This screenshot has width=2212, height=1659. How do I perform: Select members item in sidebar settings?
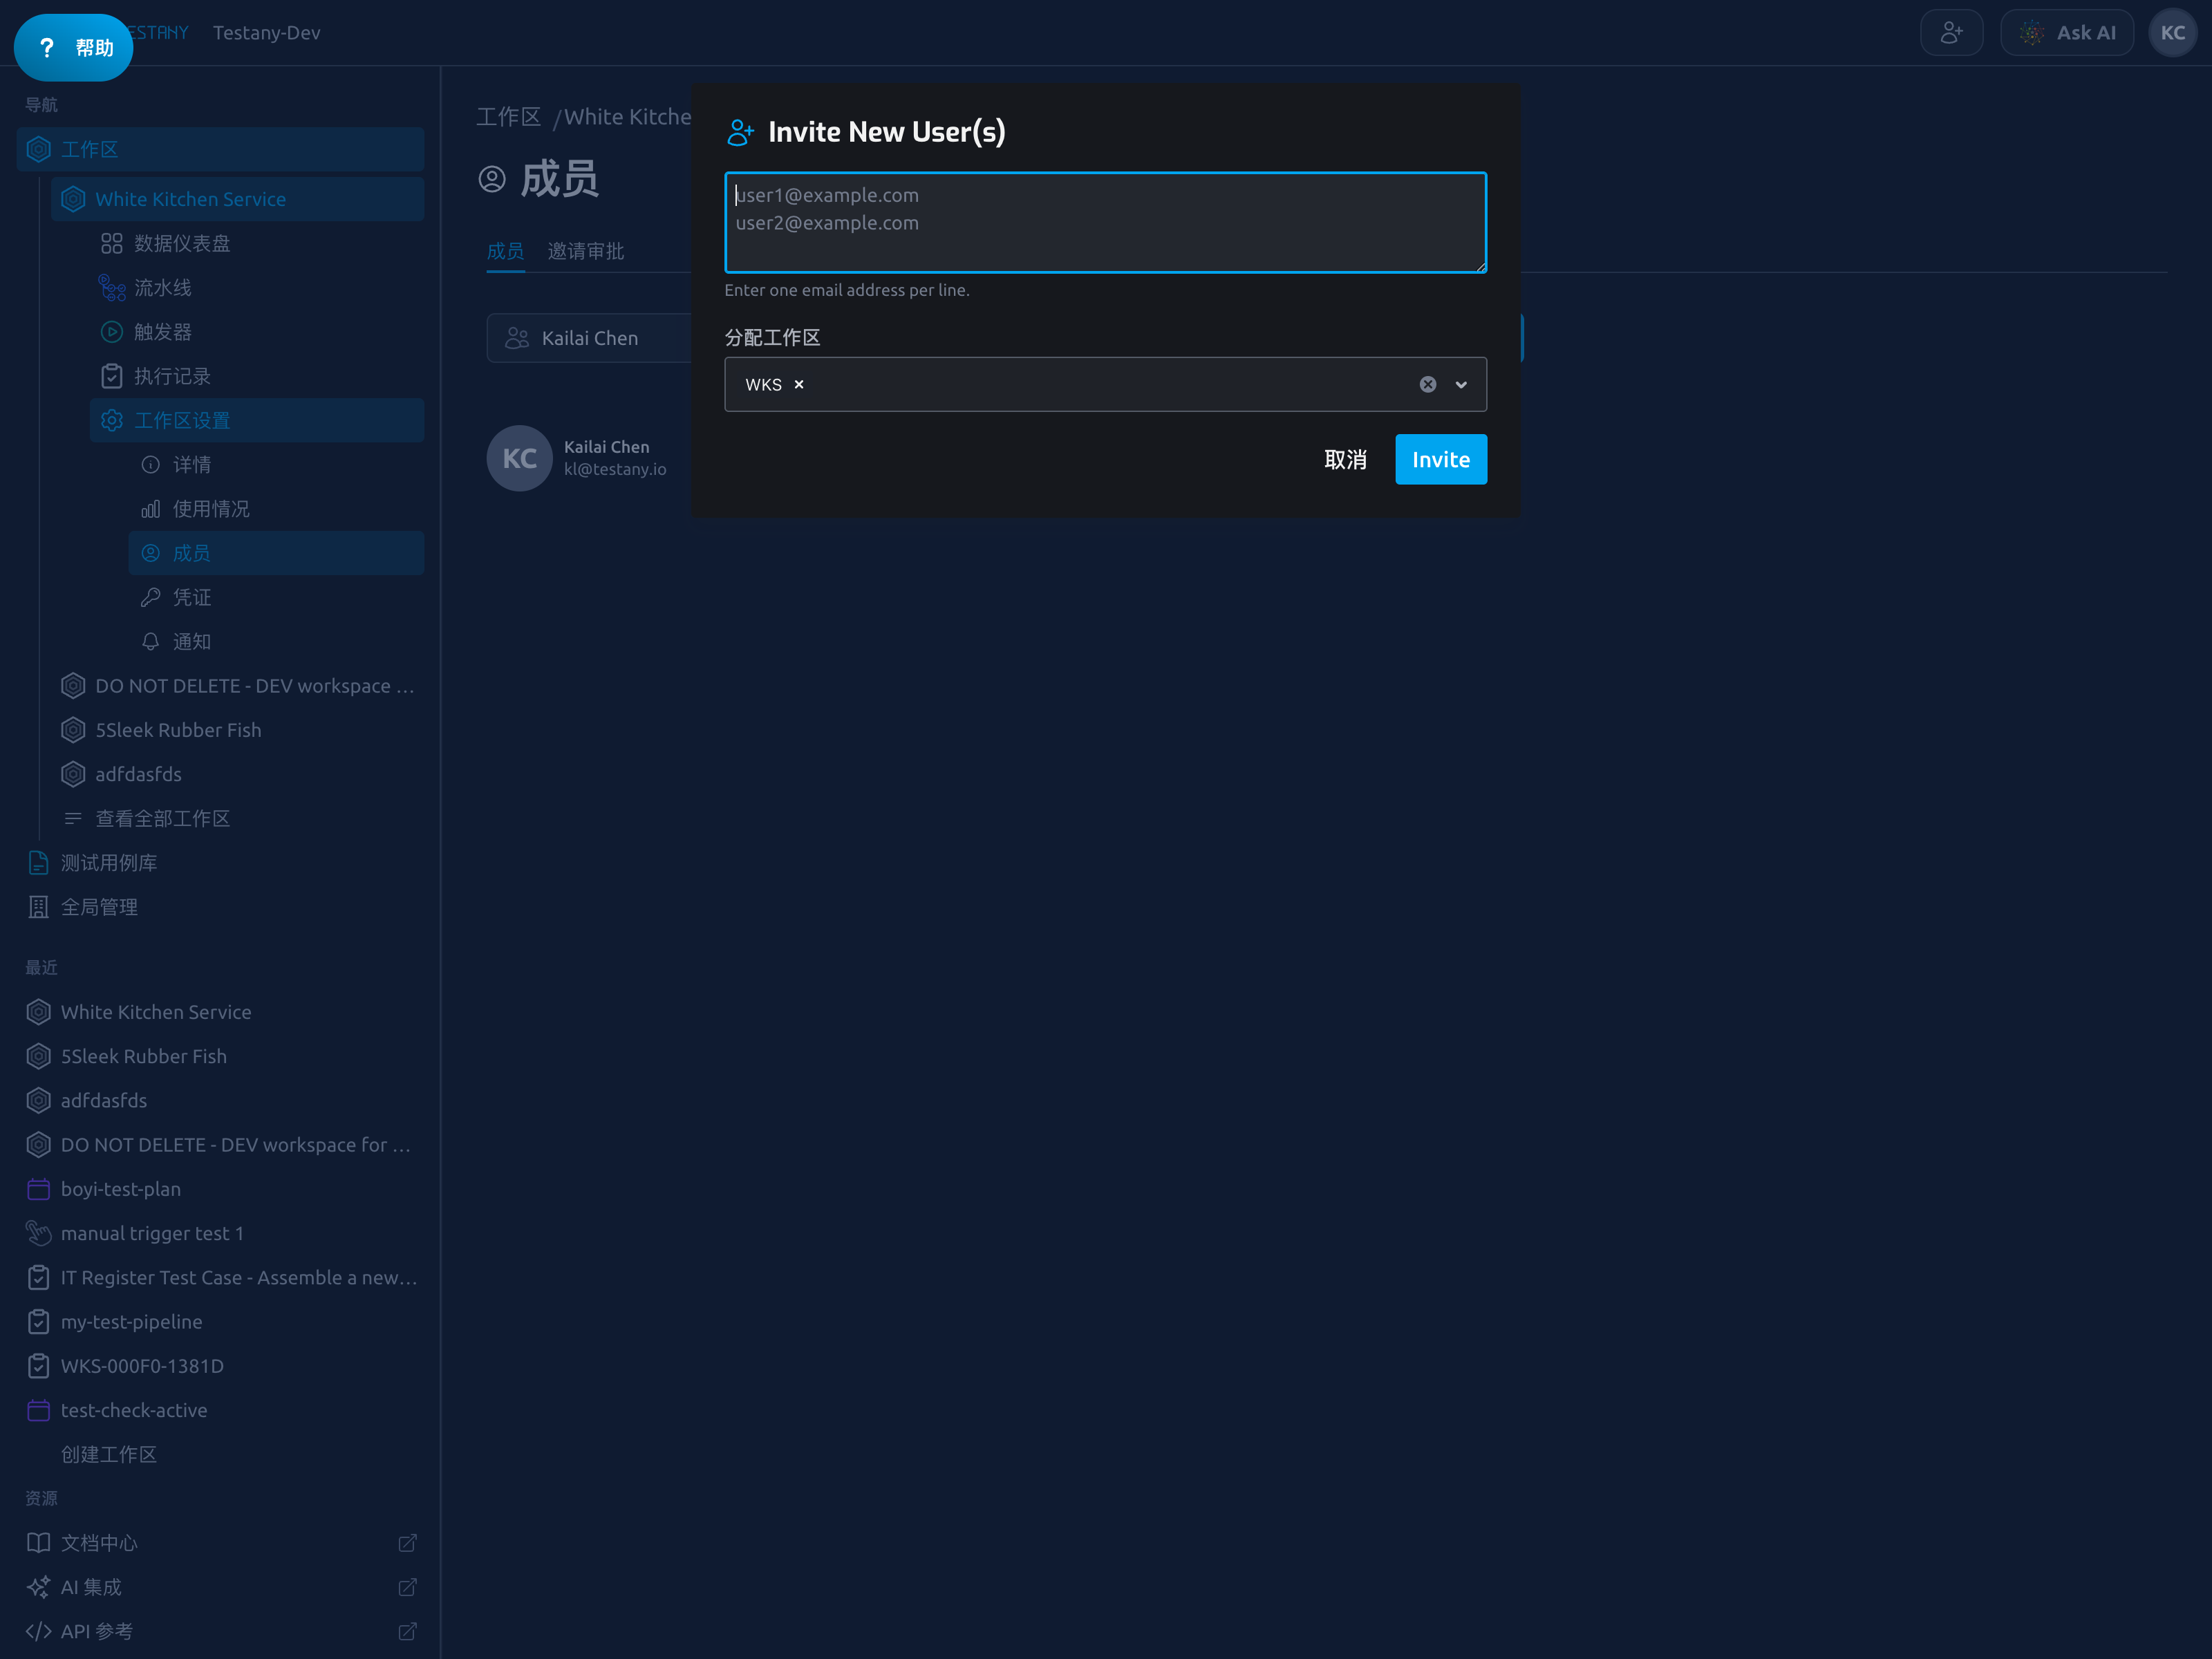276,553
